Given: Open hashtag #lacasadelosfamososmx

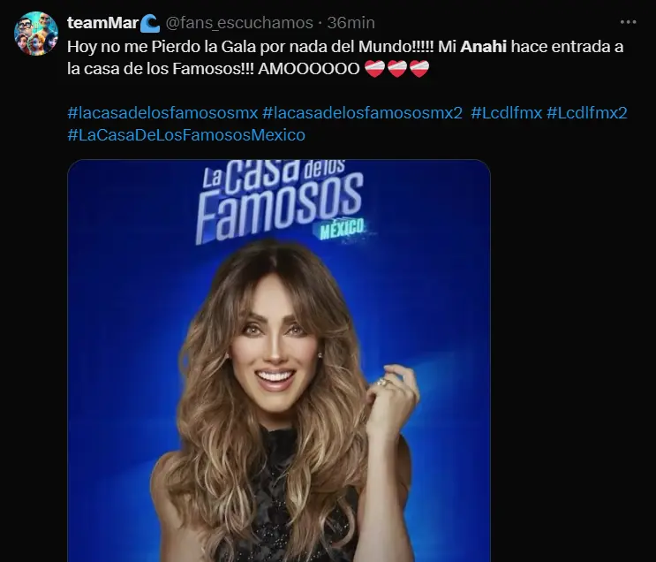Looking at the screenshot, I should (162, 113).
